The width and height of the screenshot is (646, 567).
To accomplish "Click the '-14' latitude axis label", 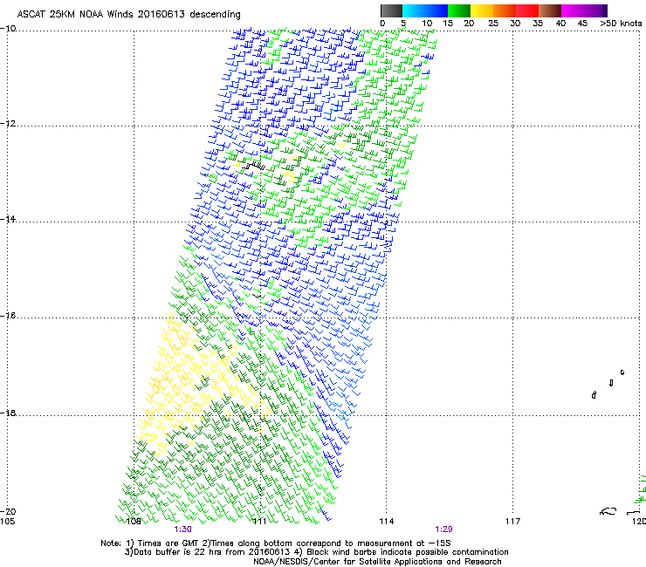I will click(8, 219).
